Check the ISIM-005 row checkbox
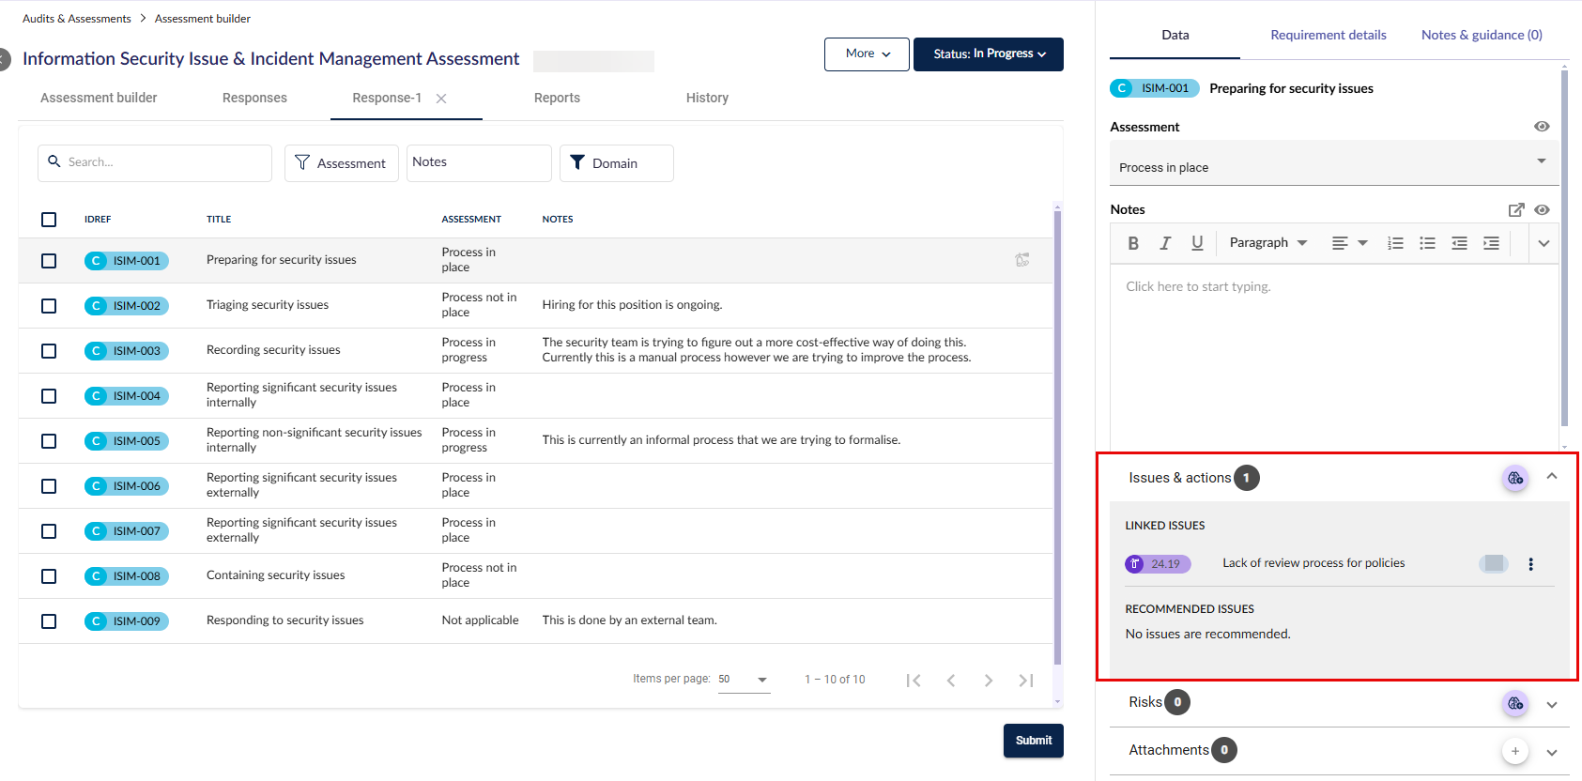 49,441
